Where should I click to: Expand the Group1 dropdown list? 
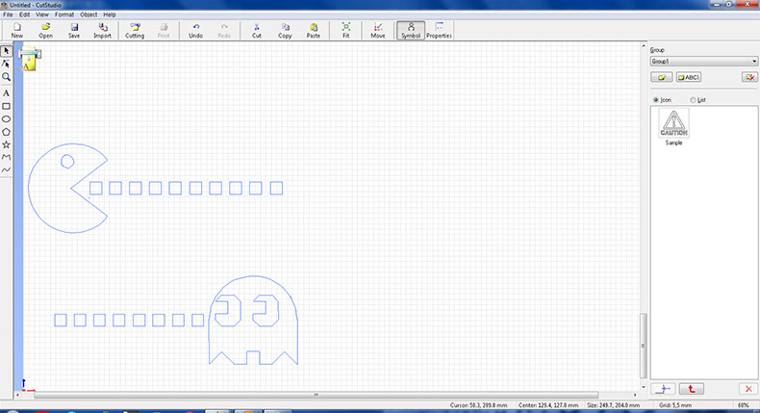[703, 62]
